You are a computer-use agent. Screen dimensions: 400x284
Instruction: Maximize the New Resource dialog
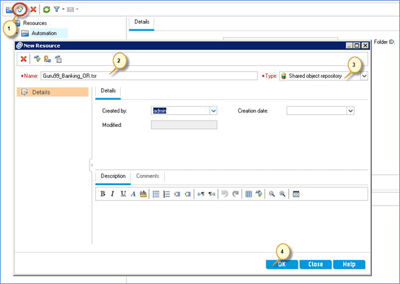coord(357,45)
